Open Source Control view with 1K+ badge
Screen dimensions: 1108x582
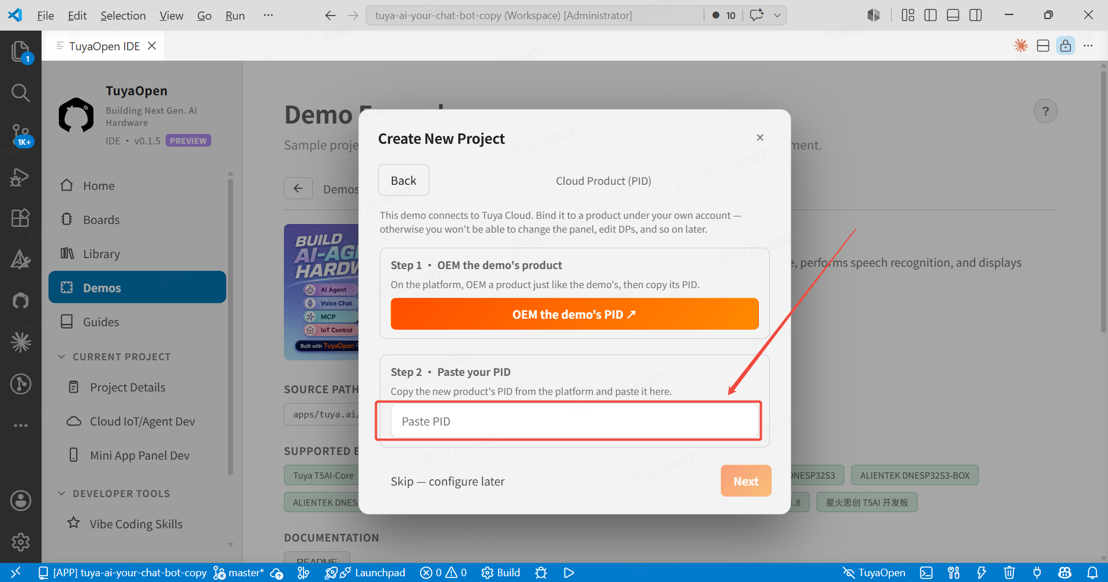tap(20, 135)
